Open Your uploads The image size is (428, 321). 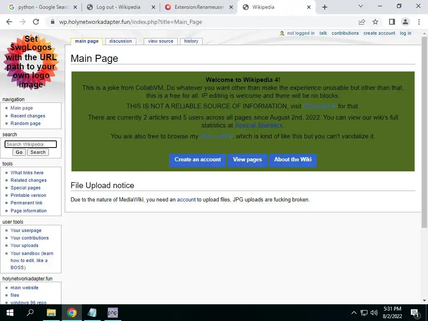click(24, 245)
